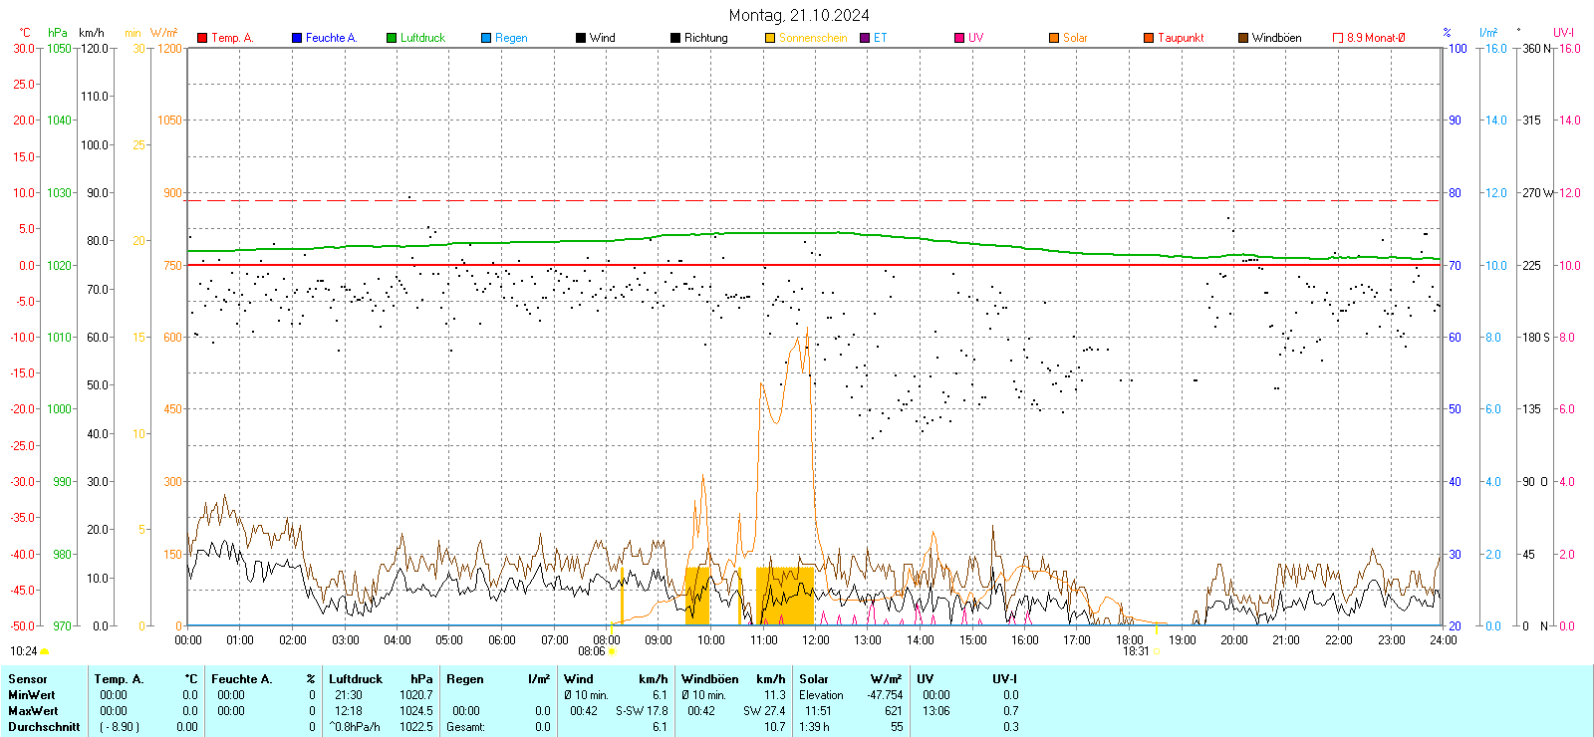Screen dimensions: 1594x737
Task: Click the sunset marker next to 18:31
Action: [1157, 651]
